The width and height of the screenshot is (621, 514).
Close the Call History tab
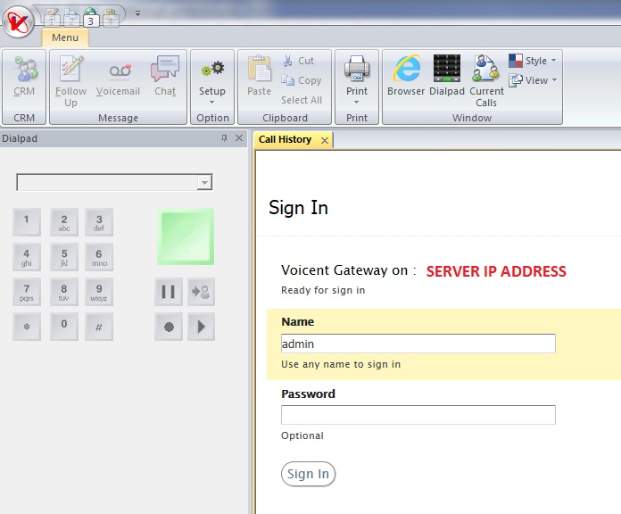[325, 140]
